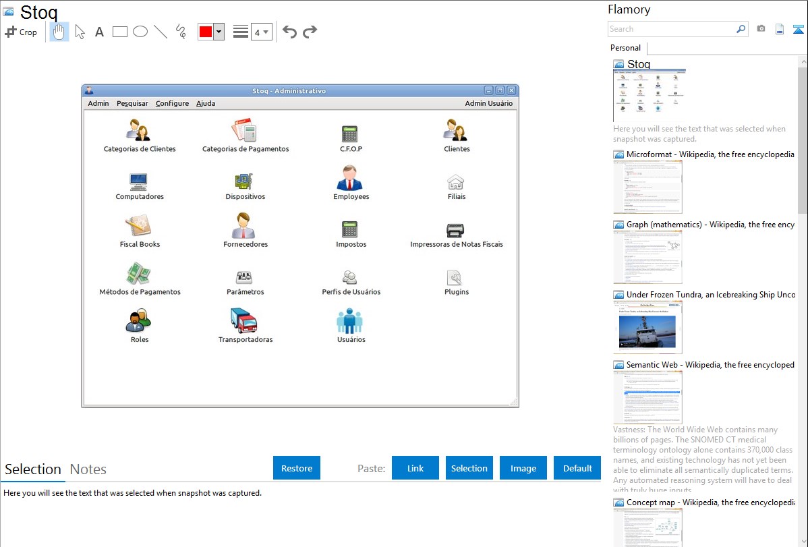Screen dimensions: 808x547
Task: Open the Microformat Wikipedia snapshot thumbnail
Action: click(647, 187)
